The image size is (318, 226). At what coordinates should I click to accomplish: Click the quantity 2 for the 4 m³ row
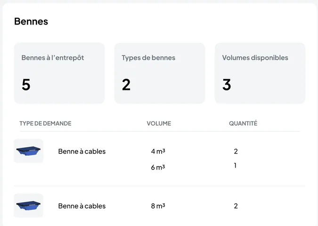(236, 152)
